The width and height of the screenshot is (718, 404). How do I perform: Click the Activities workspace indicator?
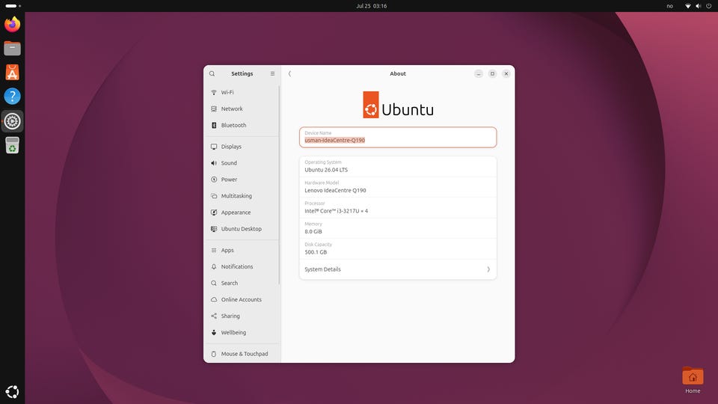click(x=13, y=6)
